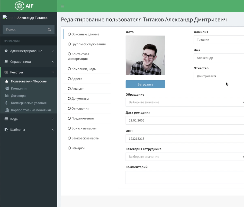Click the search magnifier icon in sidebar
The width and height of the screenshot is (244, 207).
coord(49,30)
